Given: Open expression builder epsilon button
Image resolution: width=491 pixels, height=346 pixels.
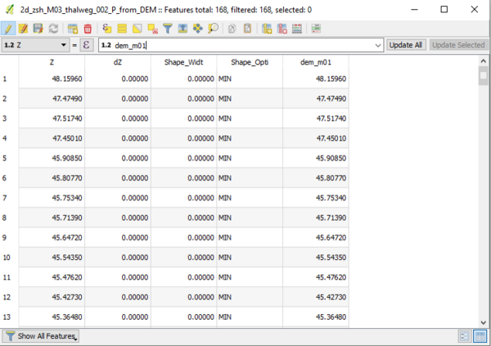Looking at the screenshot, I should click(88, 45).
